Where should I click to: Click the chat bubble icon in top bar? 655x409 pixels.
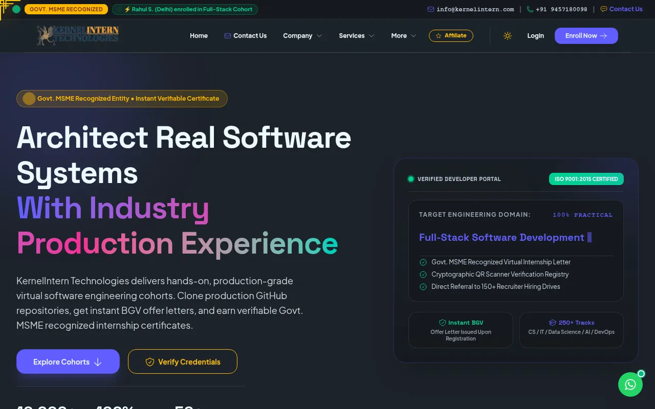click(604, 9)
